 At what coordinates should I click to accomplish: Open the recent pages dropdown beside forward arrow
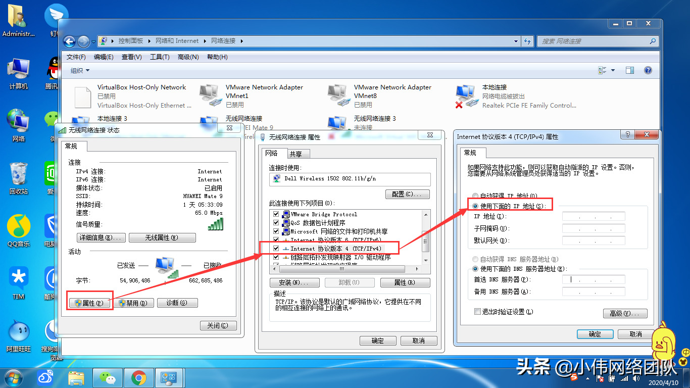coord(93,41)
